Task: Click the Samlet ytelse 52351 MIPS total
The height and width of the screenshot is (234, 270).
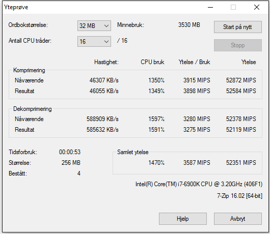Action: coord(241,163)
